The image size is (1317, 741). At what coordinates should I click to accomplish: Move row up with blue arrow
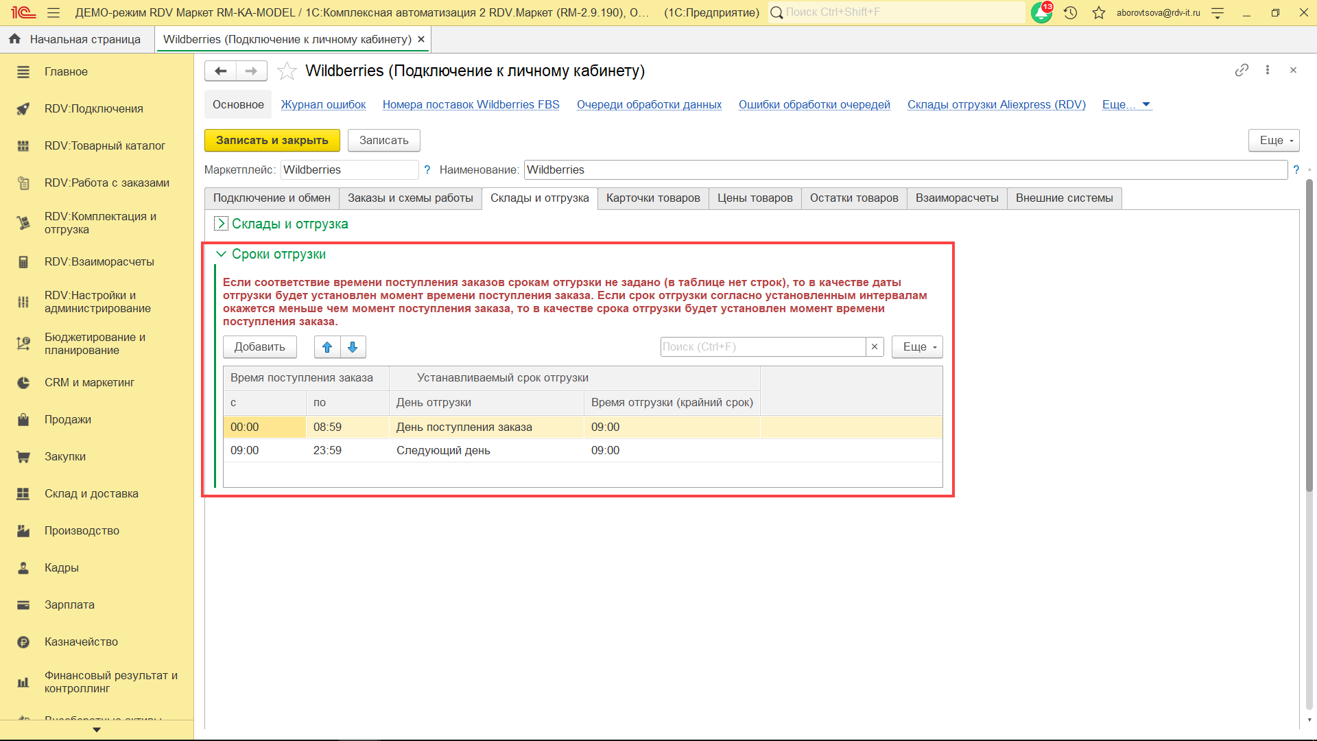pyautogui.click(x=327, y=347)
